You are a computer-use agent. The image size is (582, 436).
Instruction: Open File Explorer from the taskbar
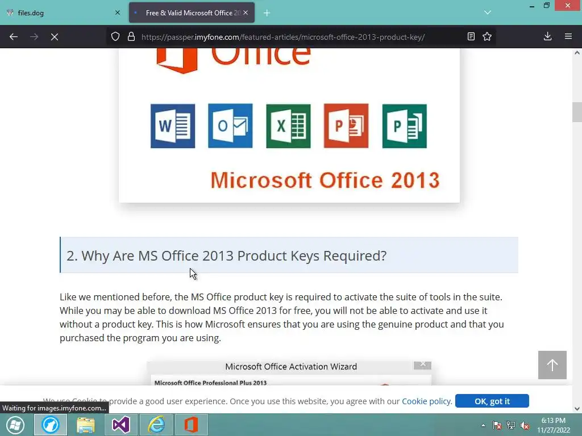(86, 425)
